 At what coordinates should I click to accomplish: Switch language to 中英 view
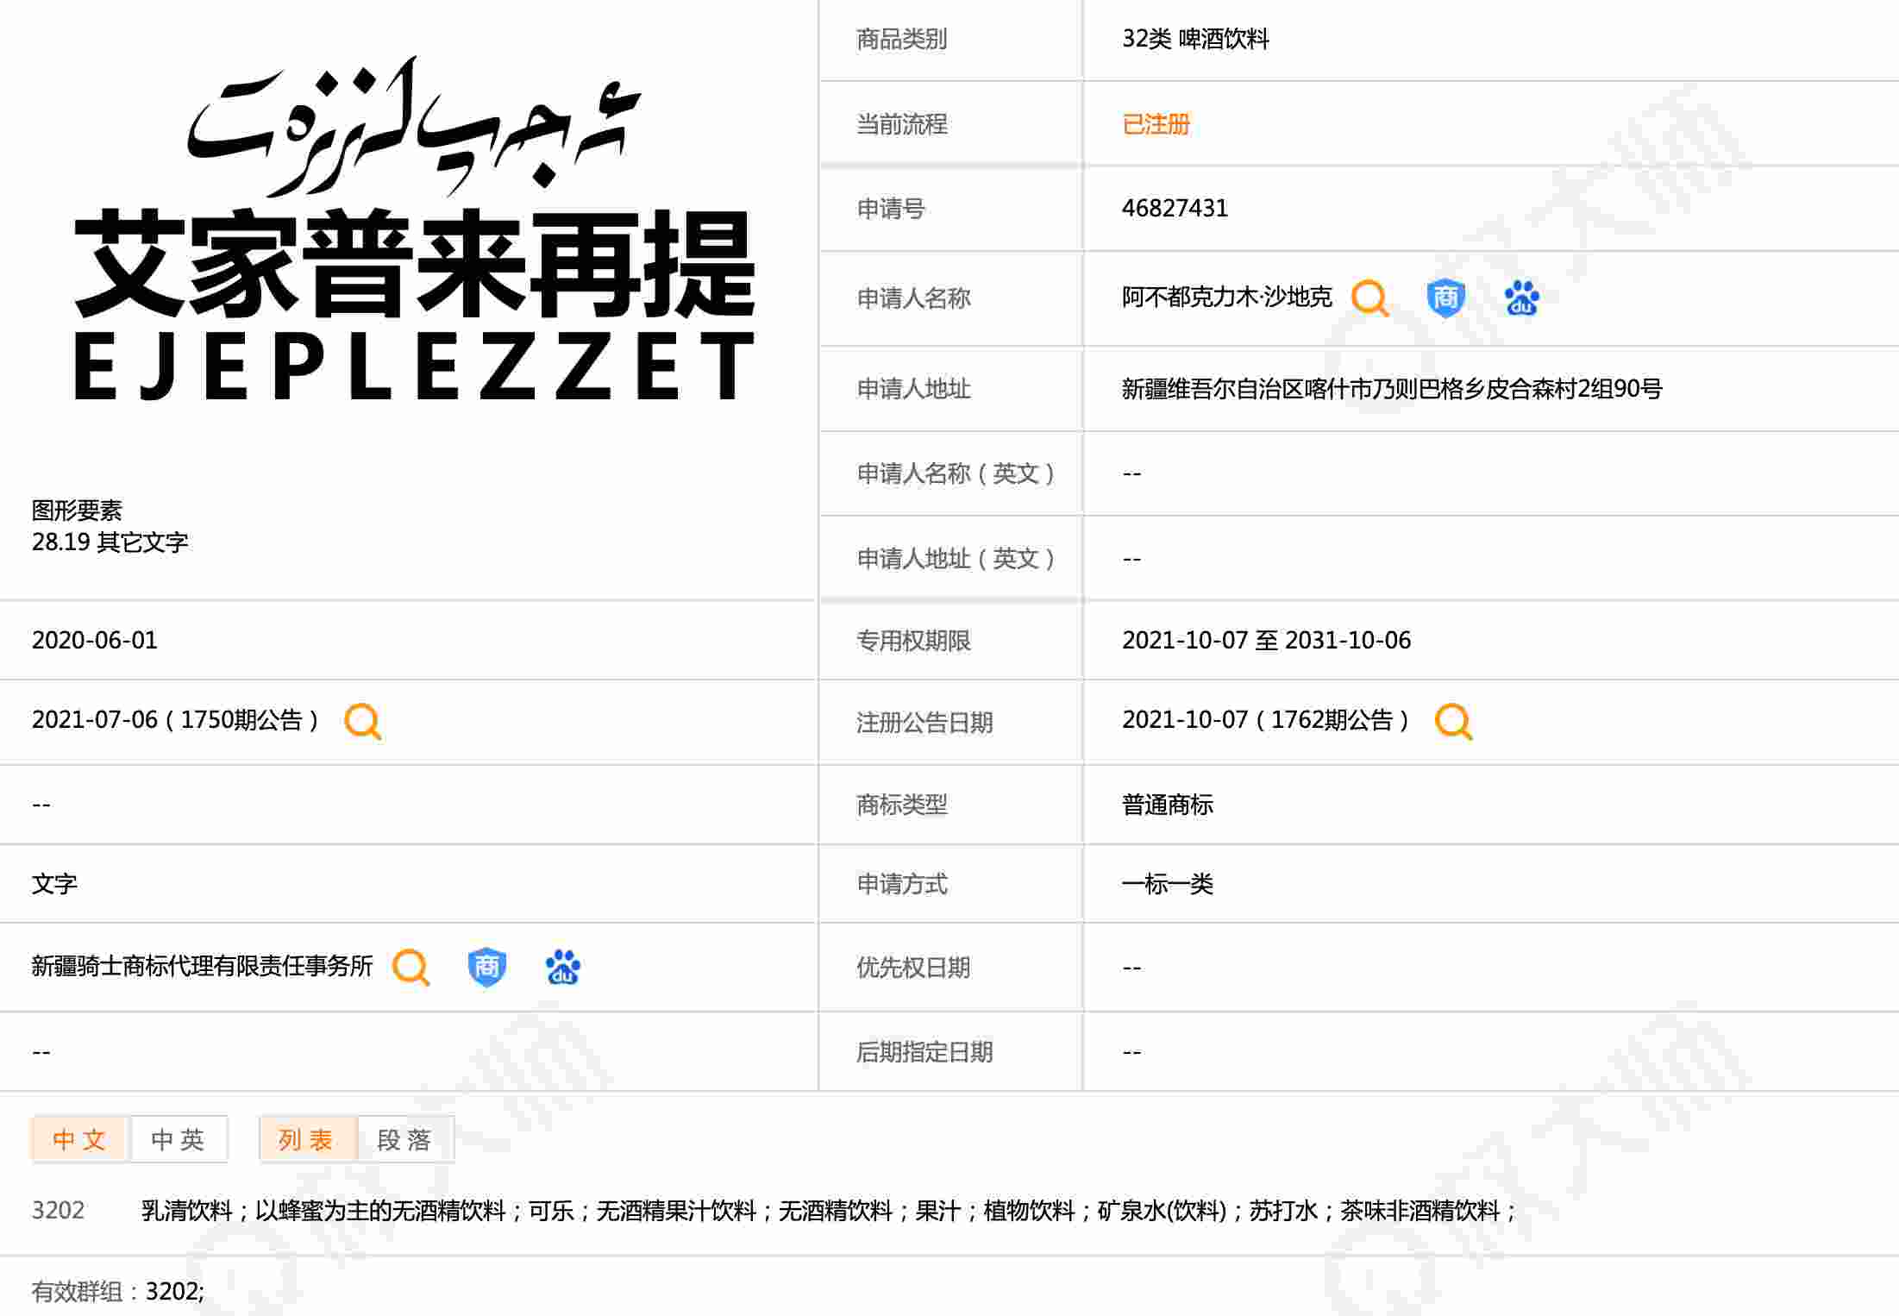coord(179,1139)
